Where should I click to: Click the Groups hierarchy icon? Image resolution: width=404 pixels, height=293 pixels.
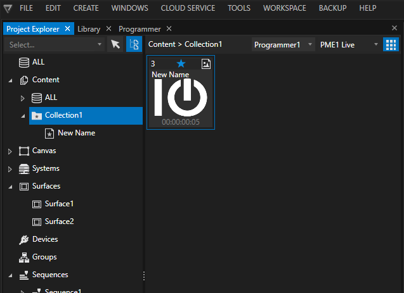pyautogui.click(x=24, y=258)
